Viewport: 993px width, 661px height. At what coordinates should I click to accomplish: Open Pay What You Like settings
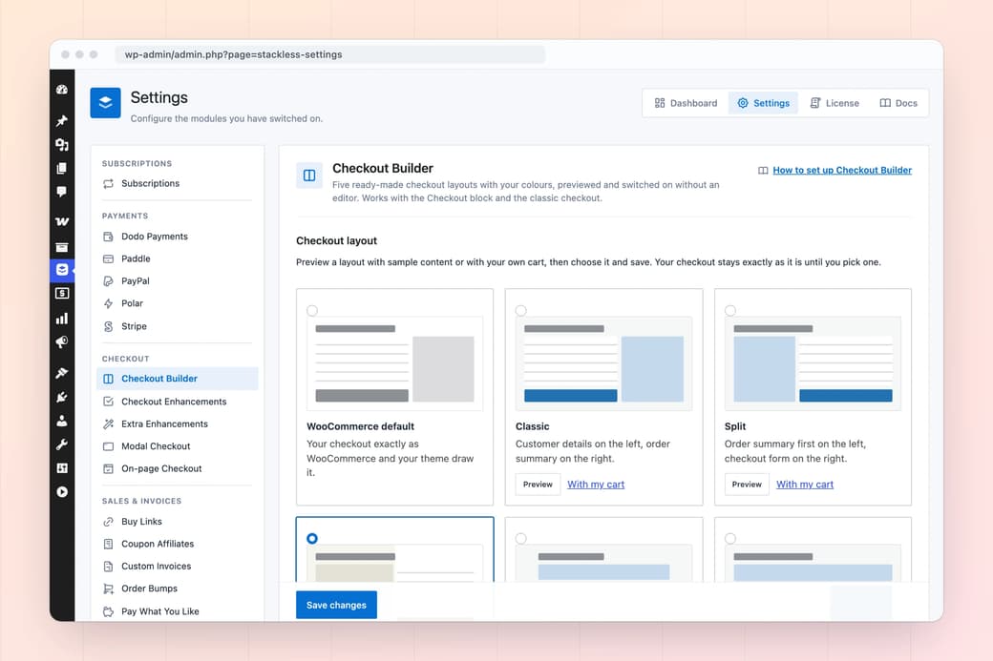(x=177, y=611)
